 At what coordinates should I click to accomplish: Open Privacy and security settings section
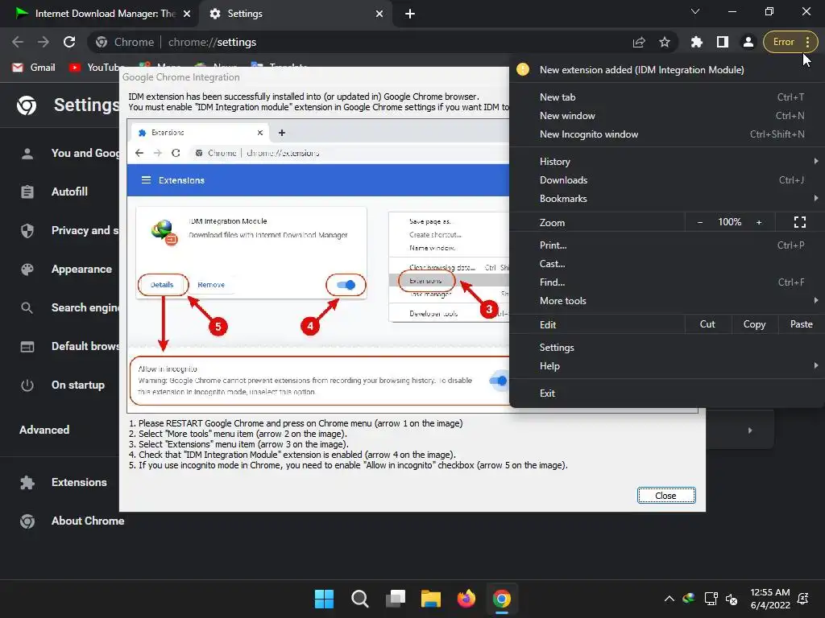68,230
